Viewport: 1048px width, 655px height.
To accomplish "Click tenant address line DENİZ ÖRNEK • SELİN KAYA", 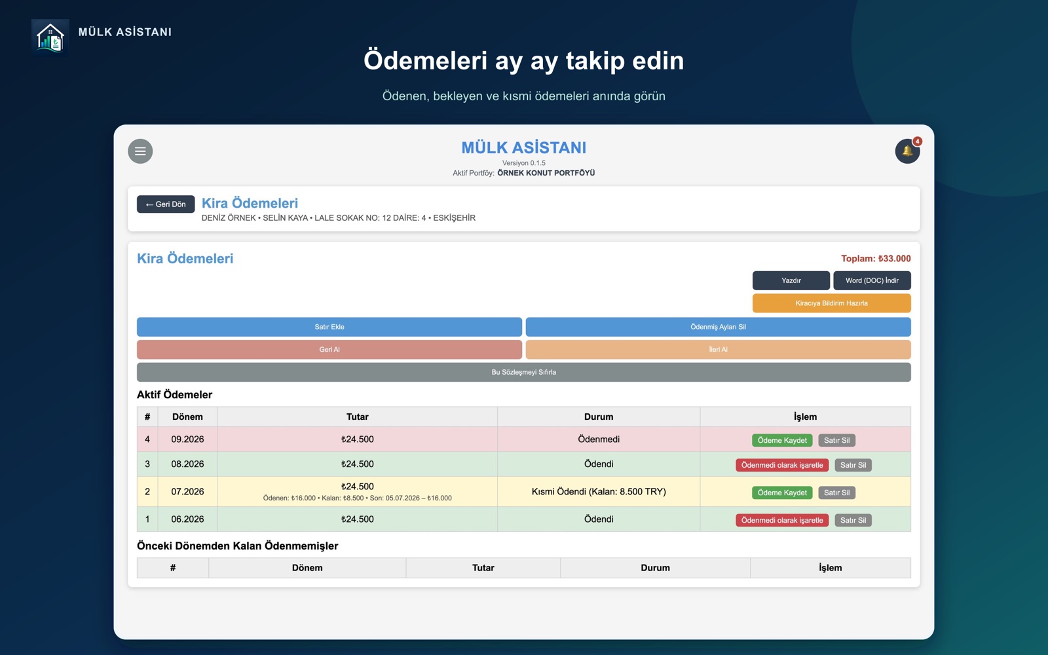I will (339, 217).
